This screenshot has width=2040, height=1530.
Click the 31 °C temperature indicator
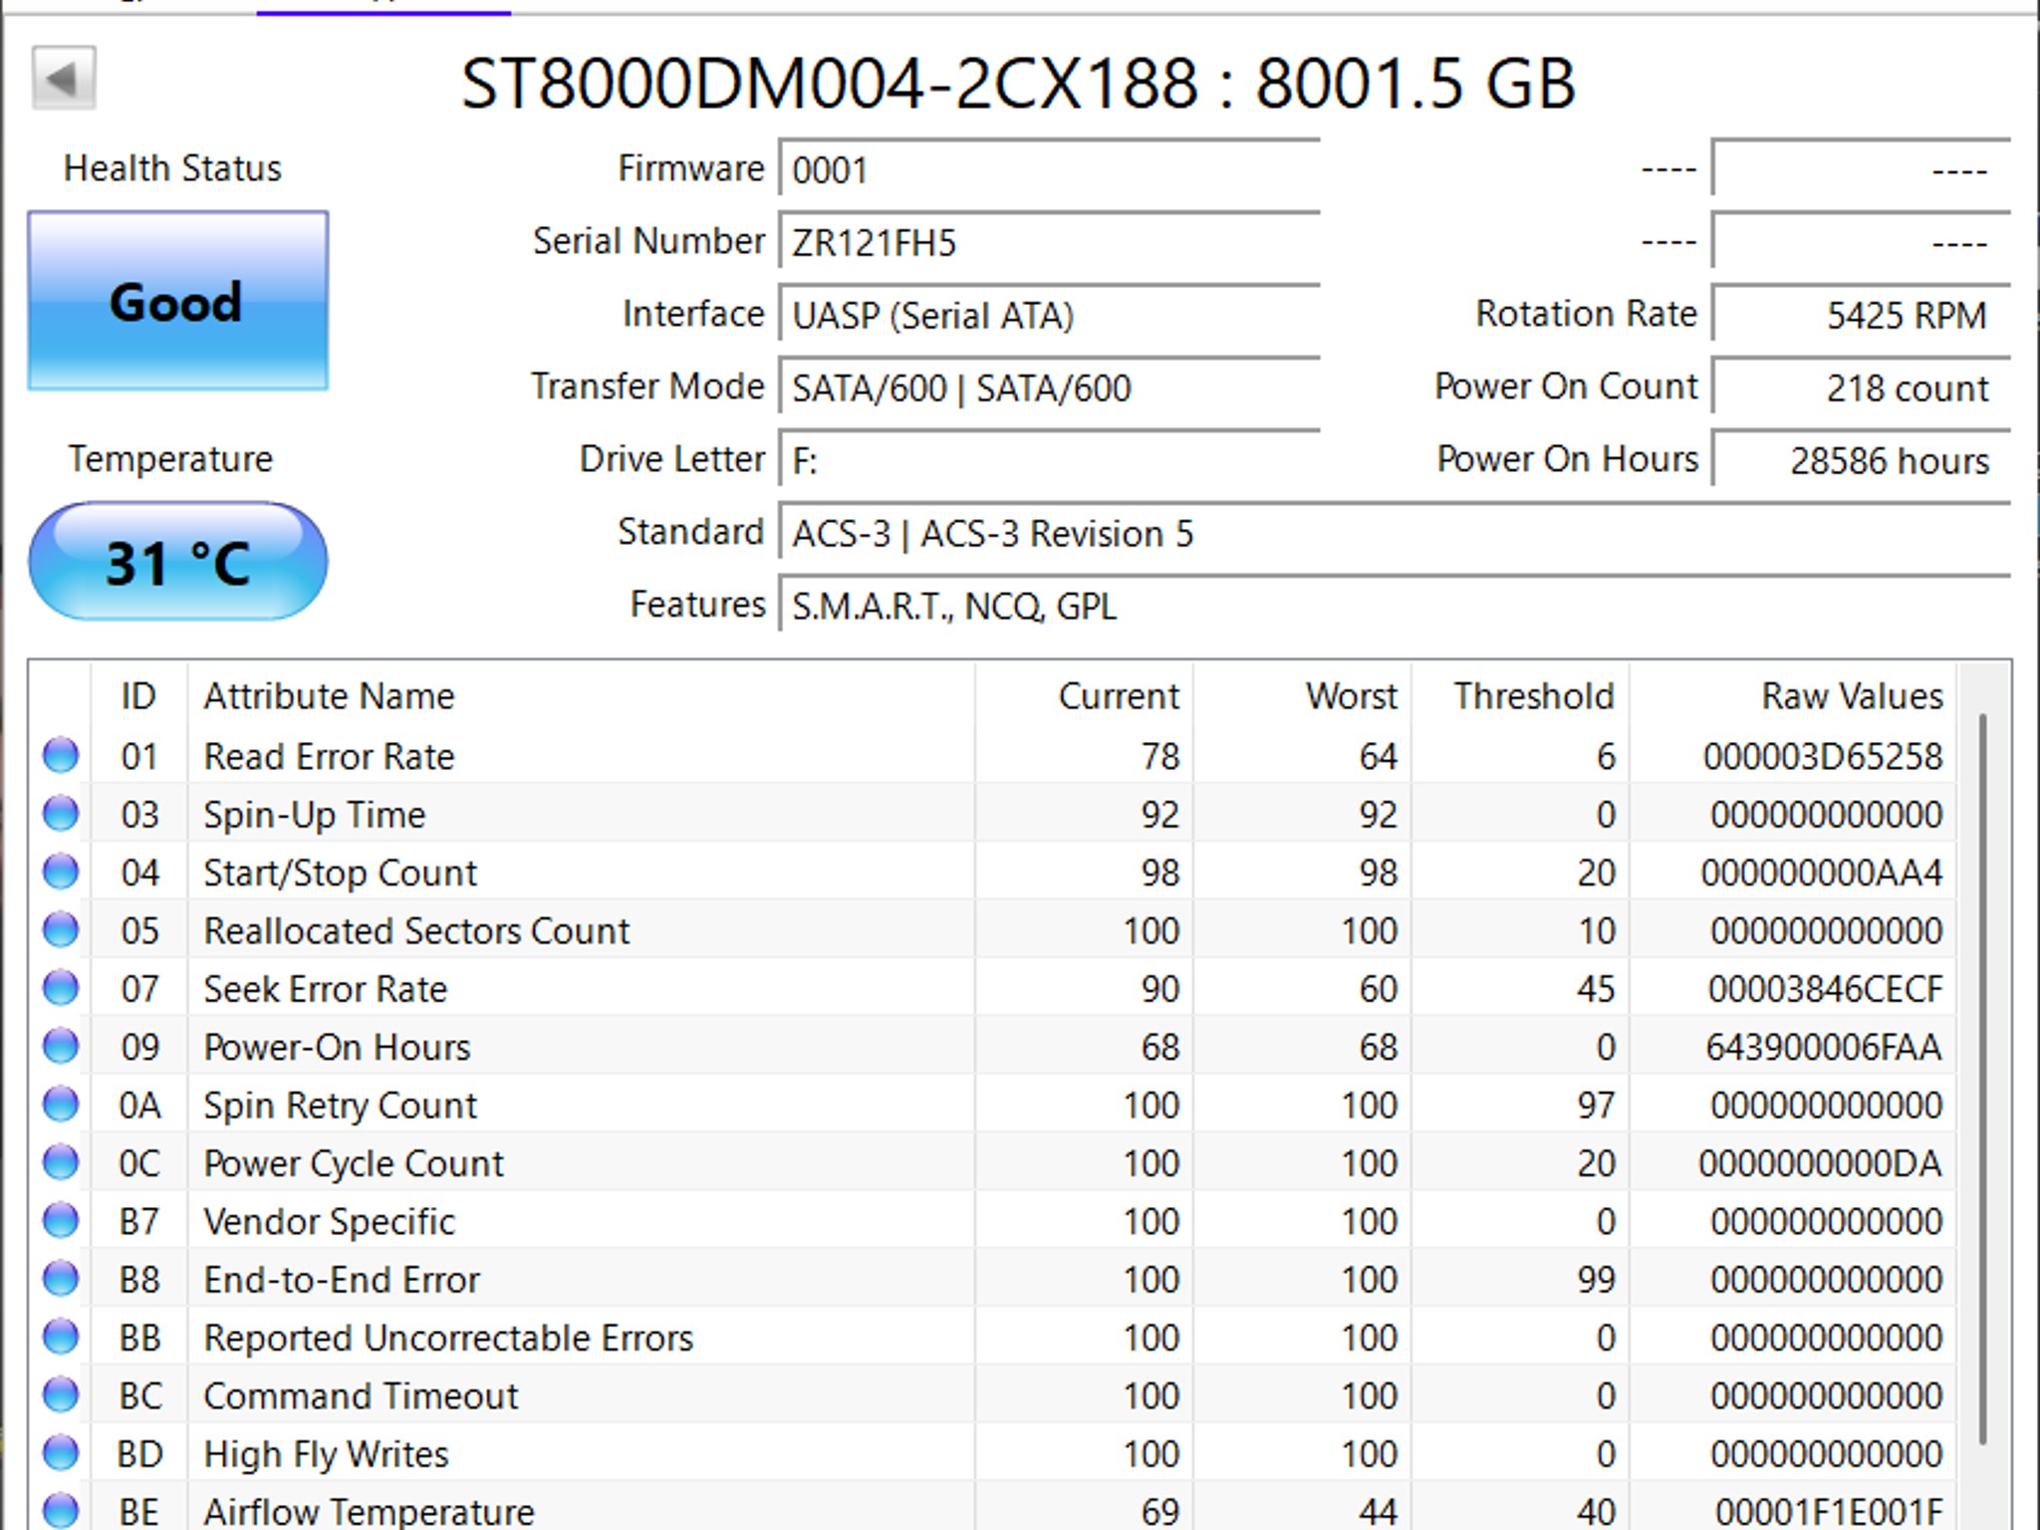click(178, 562)
